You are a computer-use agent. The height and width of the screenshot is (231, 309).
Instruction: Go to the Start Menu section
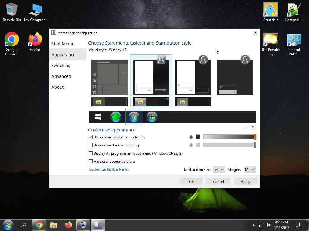tap(68, 44)
